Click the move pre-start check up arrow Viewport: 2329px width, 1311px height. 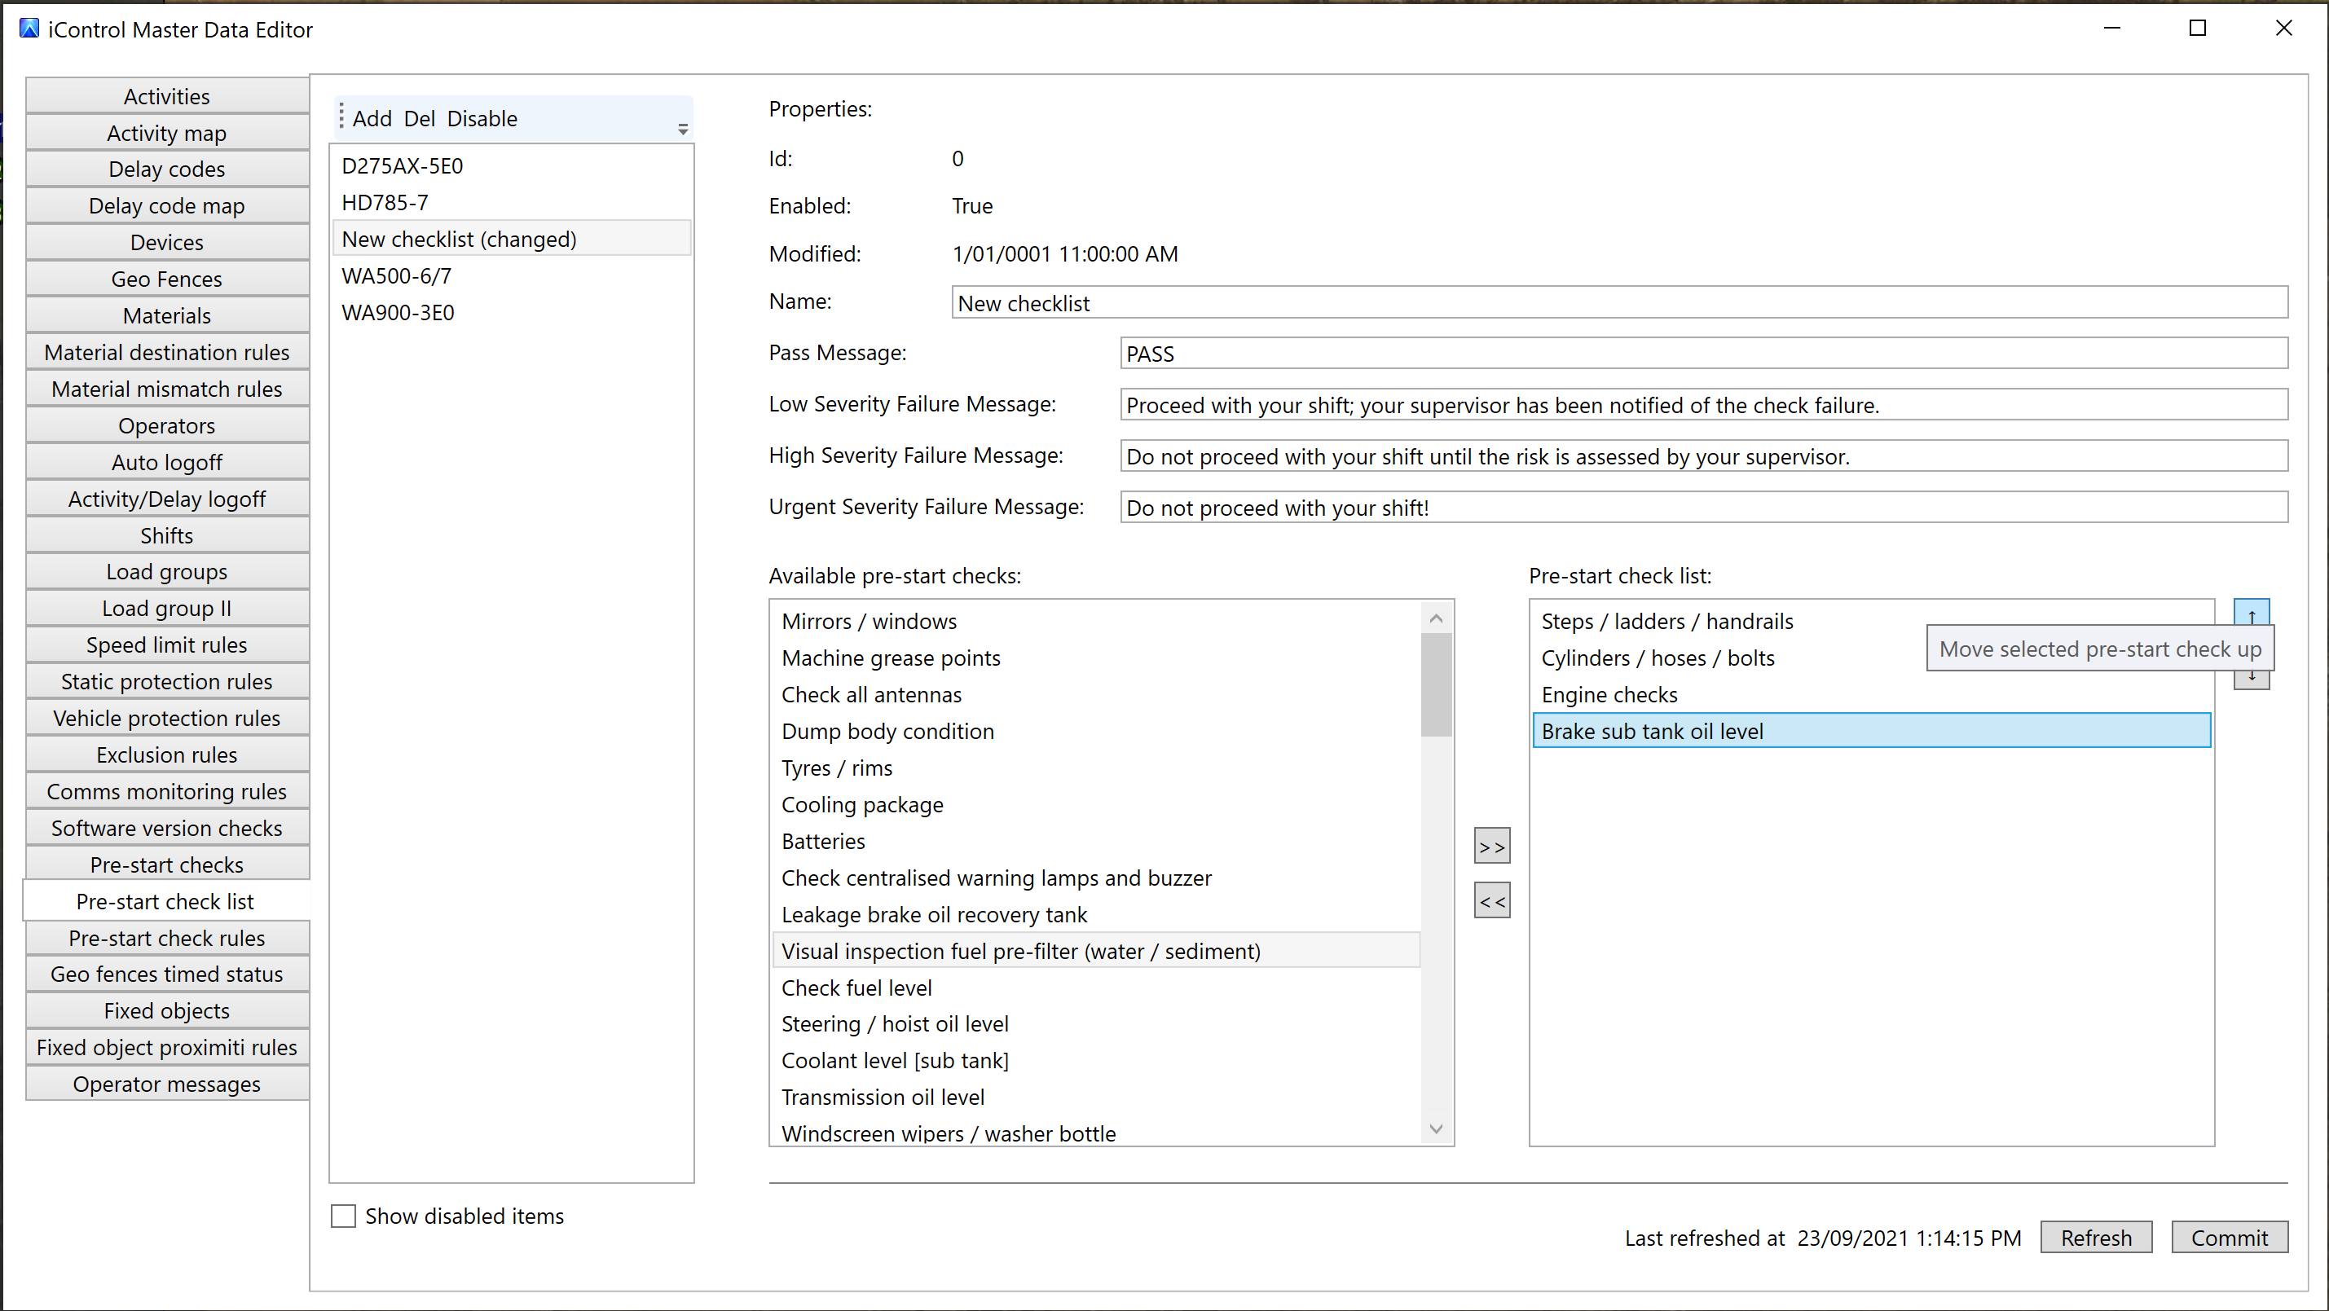click(2252, 612)
